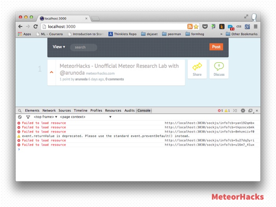Open a new tab button
This screenshot has width=276, height=207.
95,18
